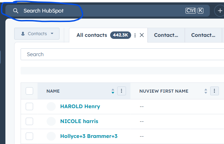Select the NICOLE harris row checkbox
This screenshot has height=144, width=224.
[29, 121]
